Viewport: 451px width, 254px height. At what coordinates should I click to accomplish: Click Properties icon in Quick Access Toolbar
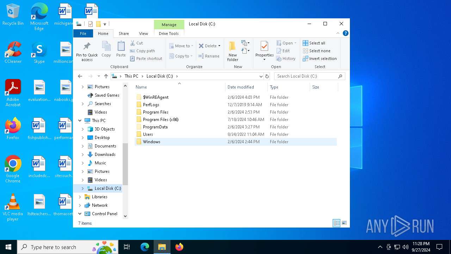tap(91, 24)
